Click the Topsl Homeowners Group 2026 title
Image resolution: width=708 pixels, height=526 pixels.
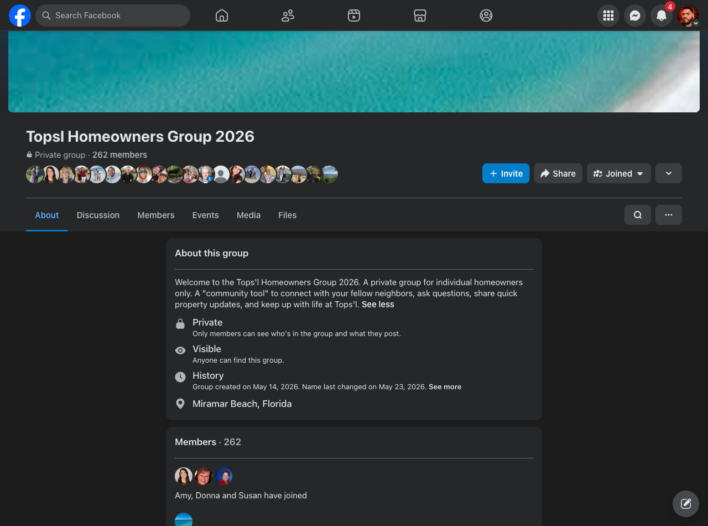[x=140, y=136]
